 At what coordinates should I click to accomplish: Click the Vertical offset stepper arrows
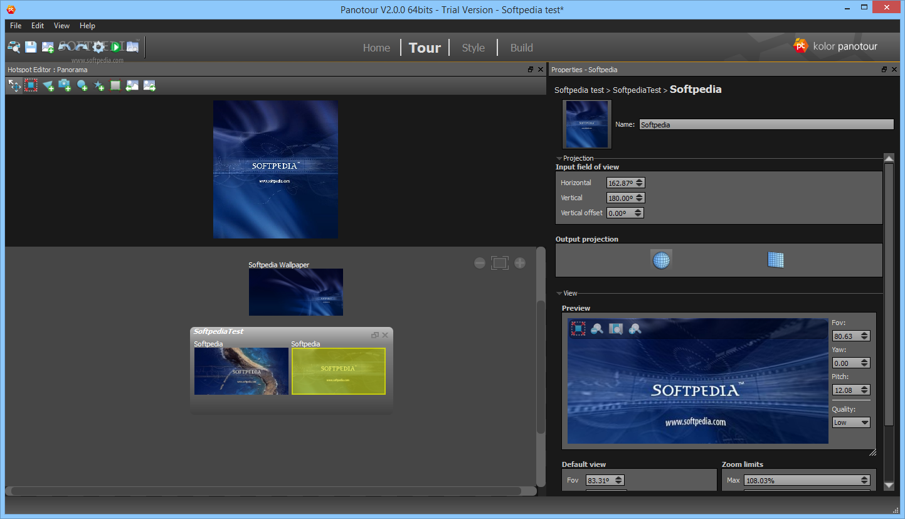[638, 213]
